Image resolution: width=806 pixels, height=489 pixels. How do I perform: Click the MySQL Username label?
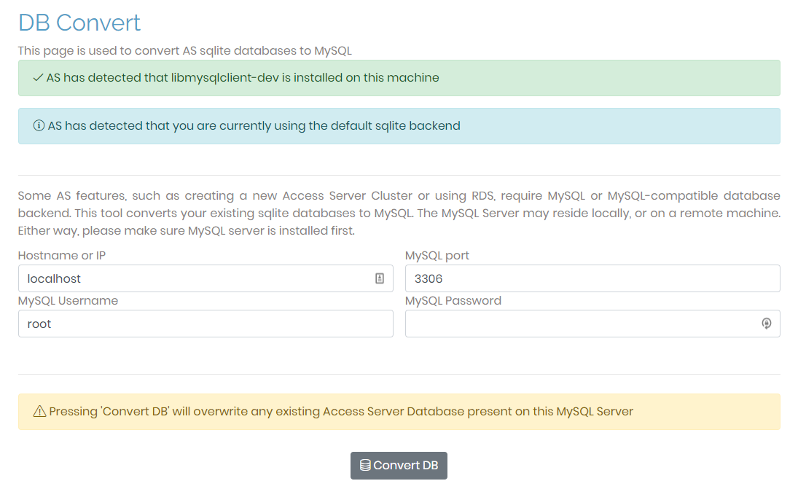[x=66, y=300]
